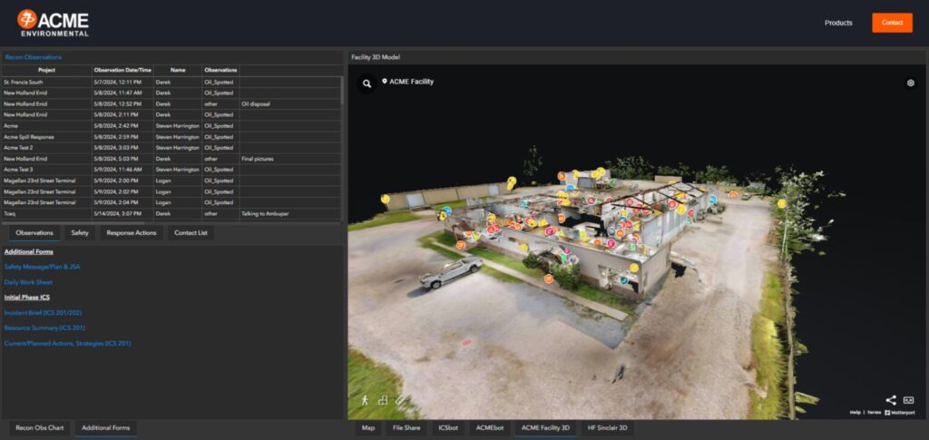Click the 5/9/2024, 2:00 PM cell

pos(122,181)
